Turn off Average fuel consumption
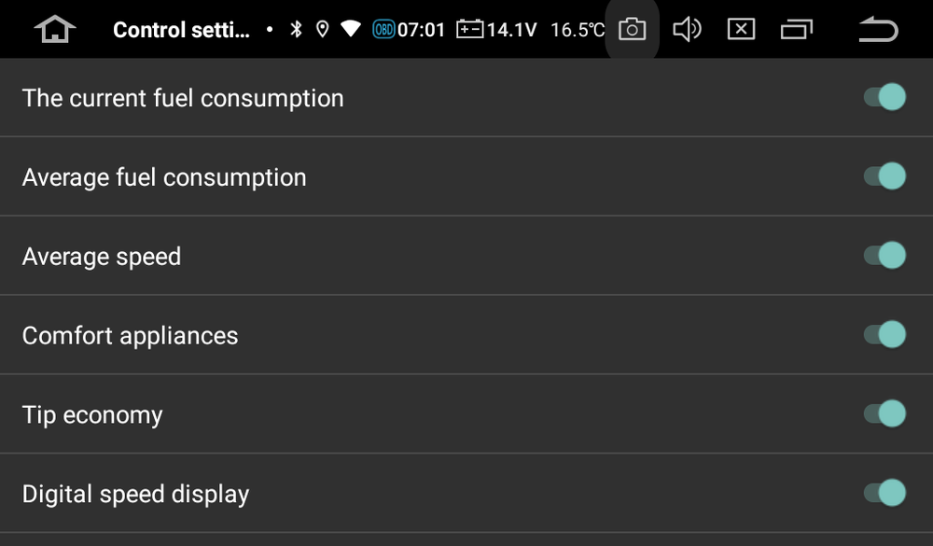This screenshot has width=933, height=546. coord(884,175)
